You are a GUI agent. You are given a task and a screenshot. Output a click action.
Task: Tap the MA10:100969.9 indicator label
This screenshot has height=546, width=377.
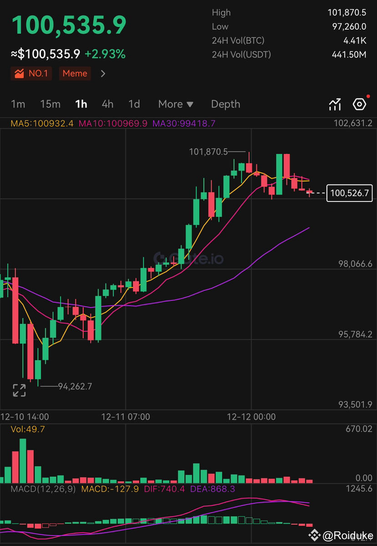(113, 123)
